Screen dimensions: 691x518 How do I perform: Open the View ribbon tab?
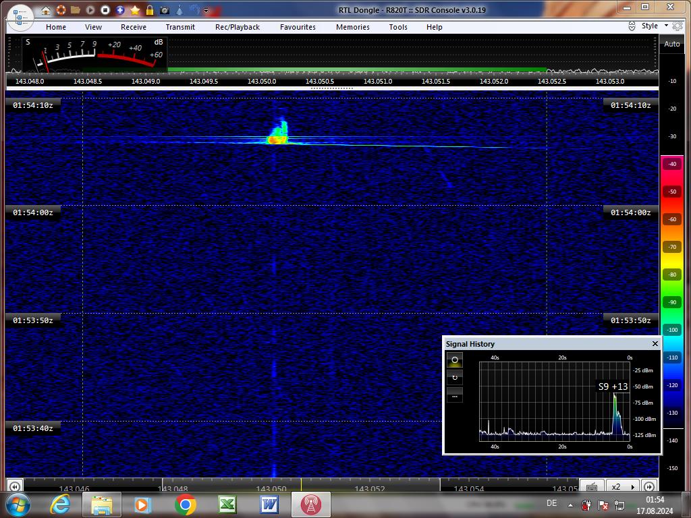(x=93, y=27)
